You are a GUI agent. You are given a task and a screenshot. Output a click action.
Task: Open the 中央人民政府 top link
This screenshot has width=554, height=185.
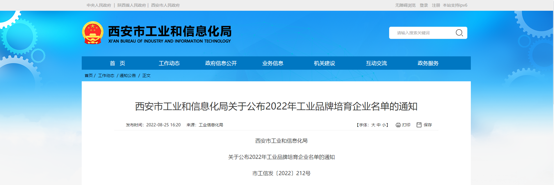(x=99, y=5)
